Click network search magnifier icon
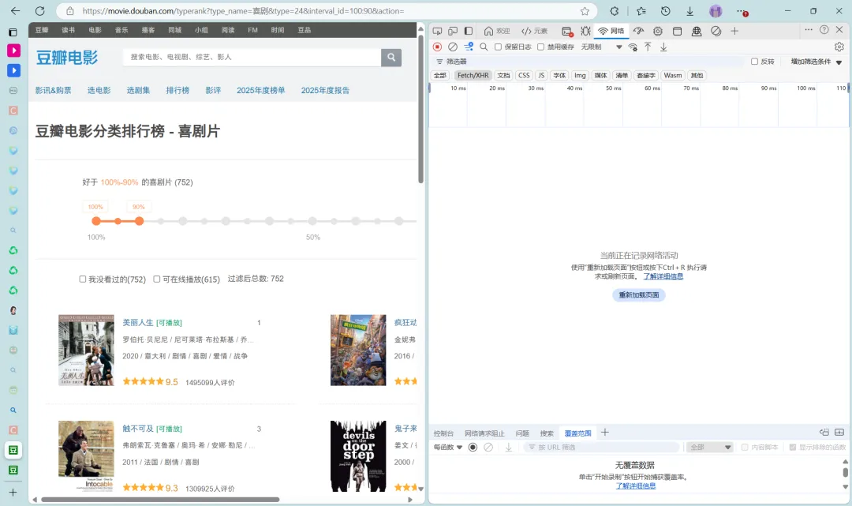The height and width of the screenshot is (506, 852). (x=484, y=47)
